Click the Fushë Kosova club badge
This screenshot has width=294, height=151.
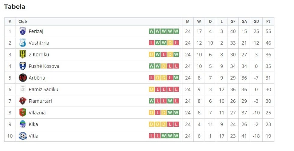[x=22, y=66]
